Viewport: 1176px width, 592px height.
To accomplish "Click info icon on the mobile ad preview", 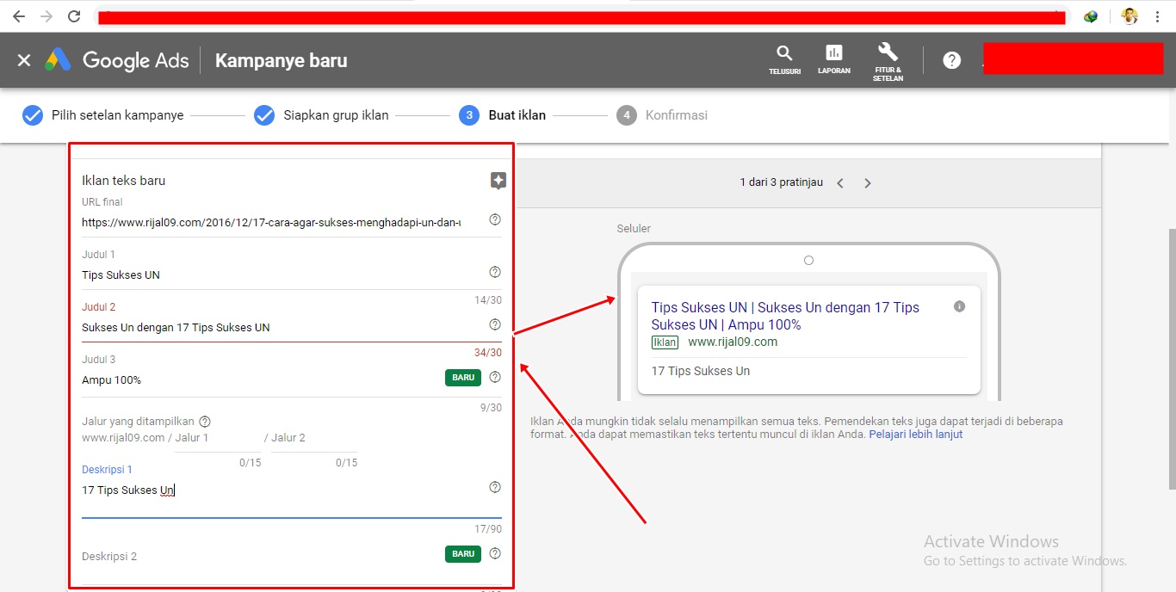I will [959, 305].
